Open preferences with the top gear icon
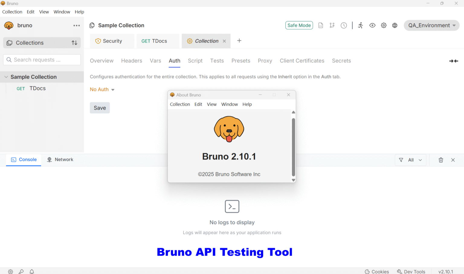The height and width of the screenshot is (274, 464). tap(384, 25)
